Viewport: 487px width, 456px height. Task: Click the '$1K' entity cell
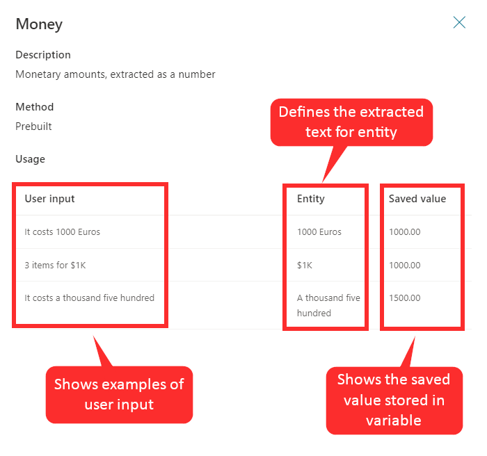tap(305, 265)
